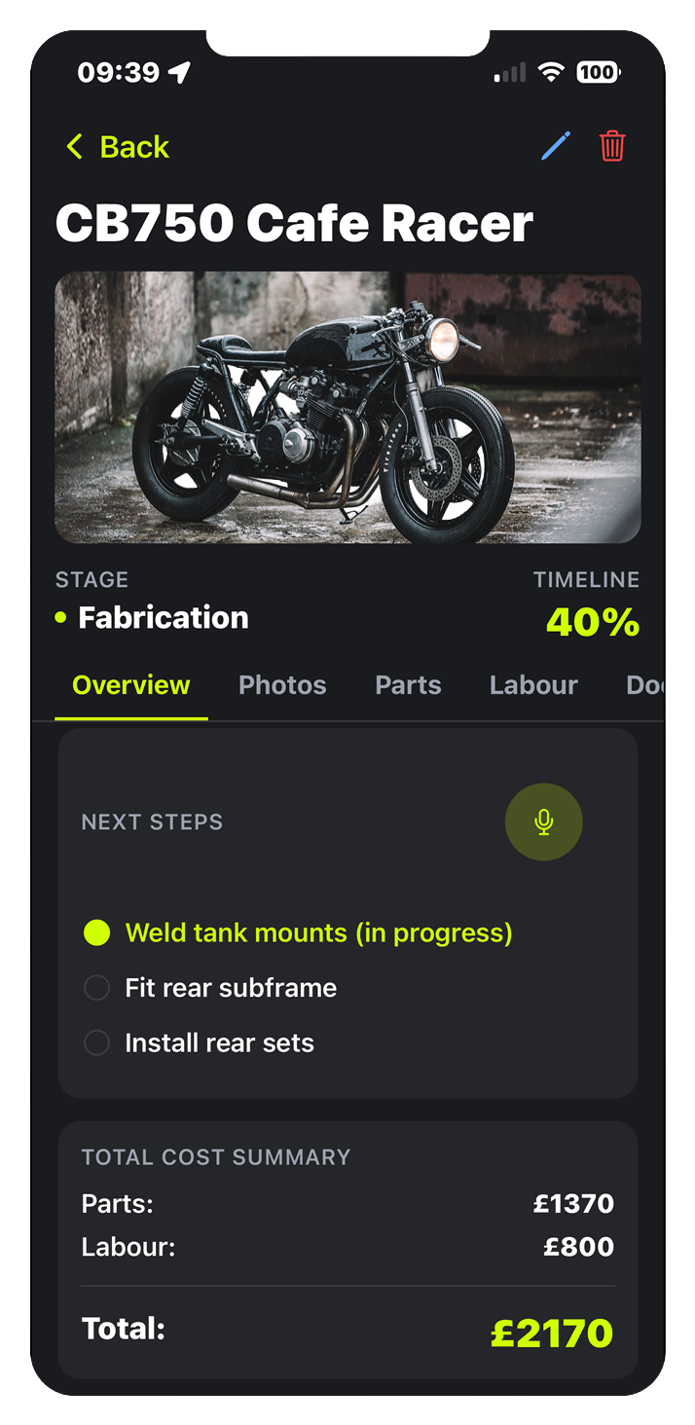Tap the back chevron arrow
The height and width of the screenshot is (1425, 695).
[x=74, y=147]
